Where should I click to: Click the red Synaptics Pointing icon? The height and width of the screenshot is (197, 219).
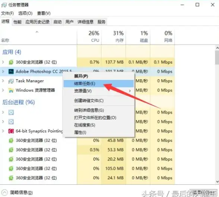[x=11, y=131]
